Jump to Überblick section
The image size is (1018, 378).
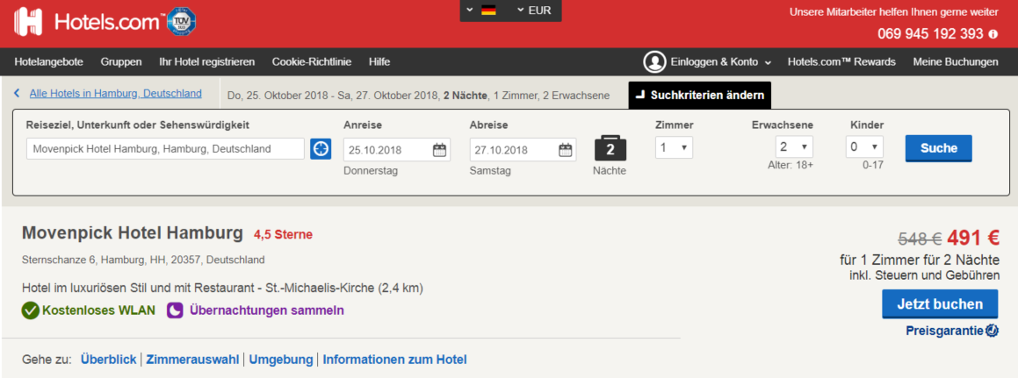tap(108, 360)
